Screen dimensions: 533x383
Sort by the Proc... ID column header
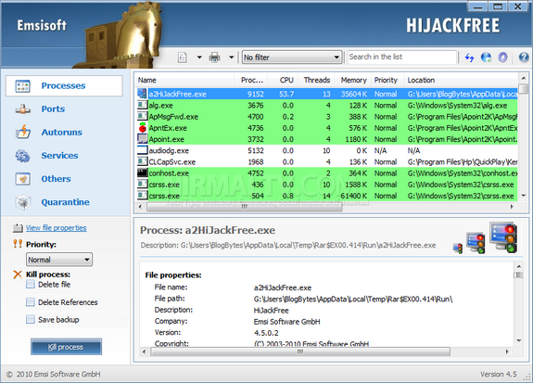coord(251,81)
